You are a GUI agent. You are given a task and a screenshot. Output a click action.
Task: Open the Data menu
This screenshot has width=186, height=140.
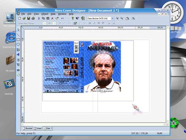pyautogui.click(x=53, y=14)
